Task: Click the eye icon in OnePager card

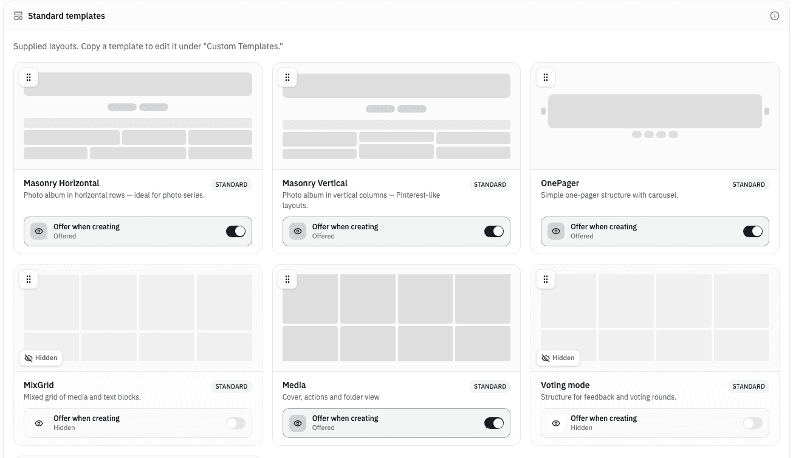Action: (556, 231)
